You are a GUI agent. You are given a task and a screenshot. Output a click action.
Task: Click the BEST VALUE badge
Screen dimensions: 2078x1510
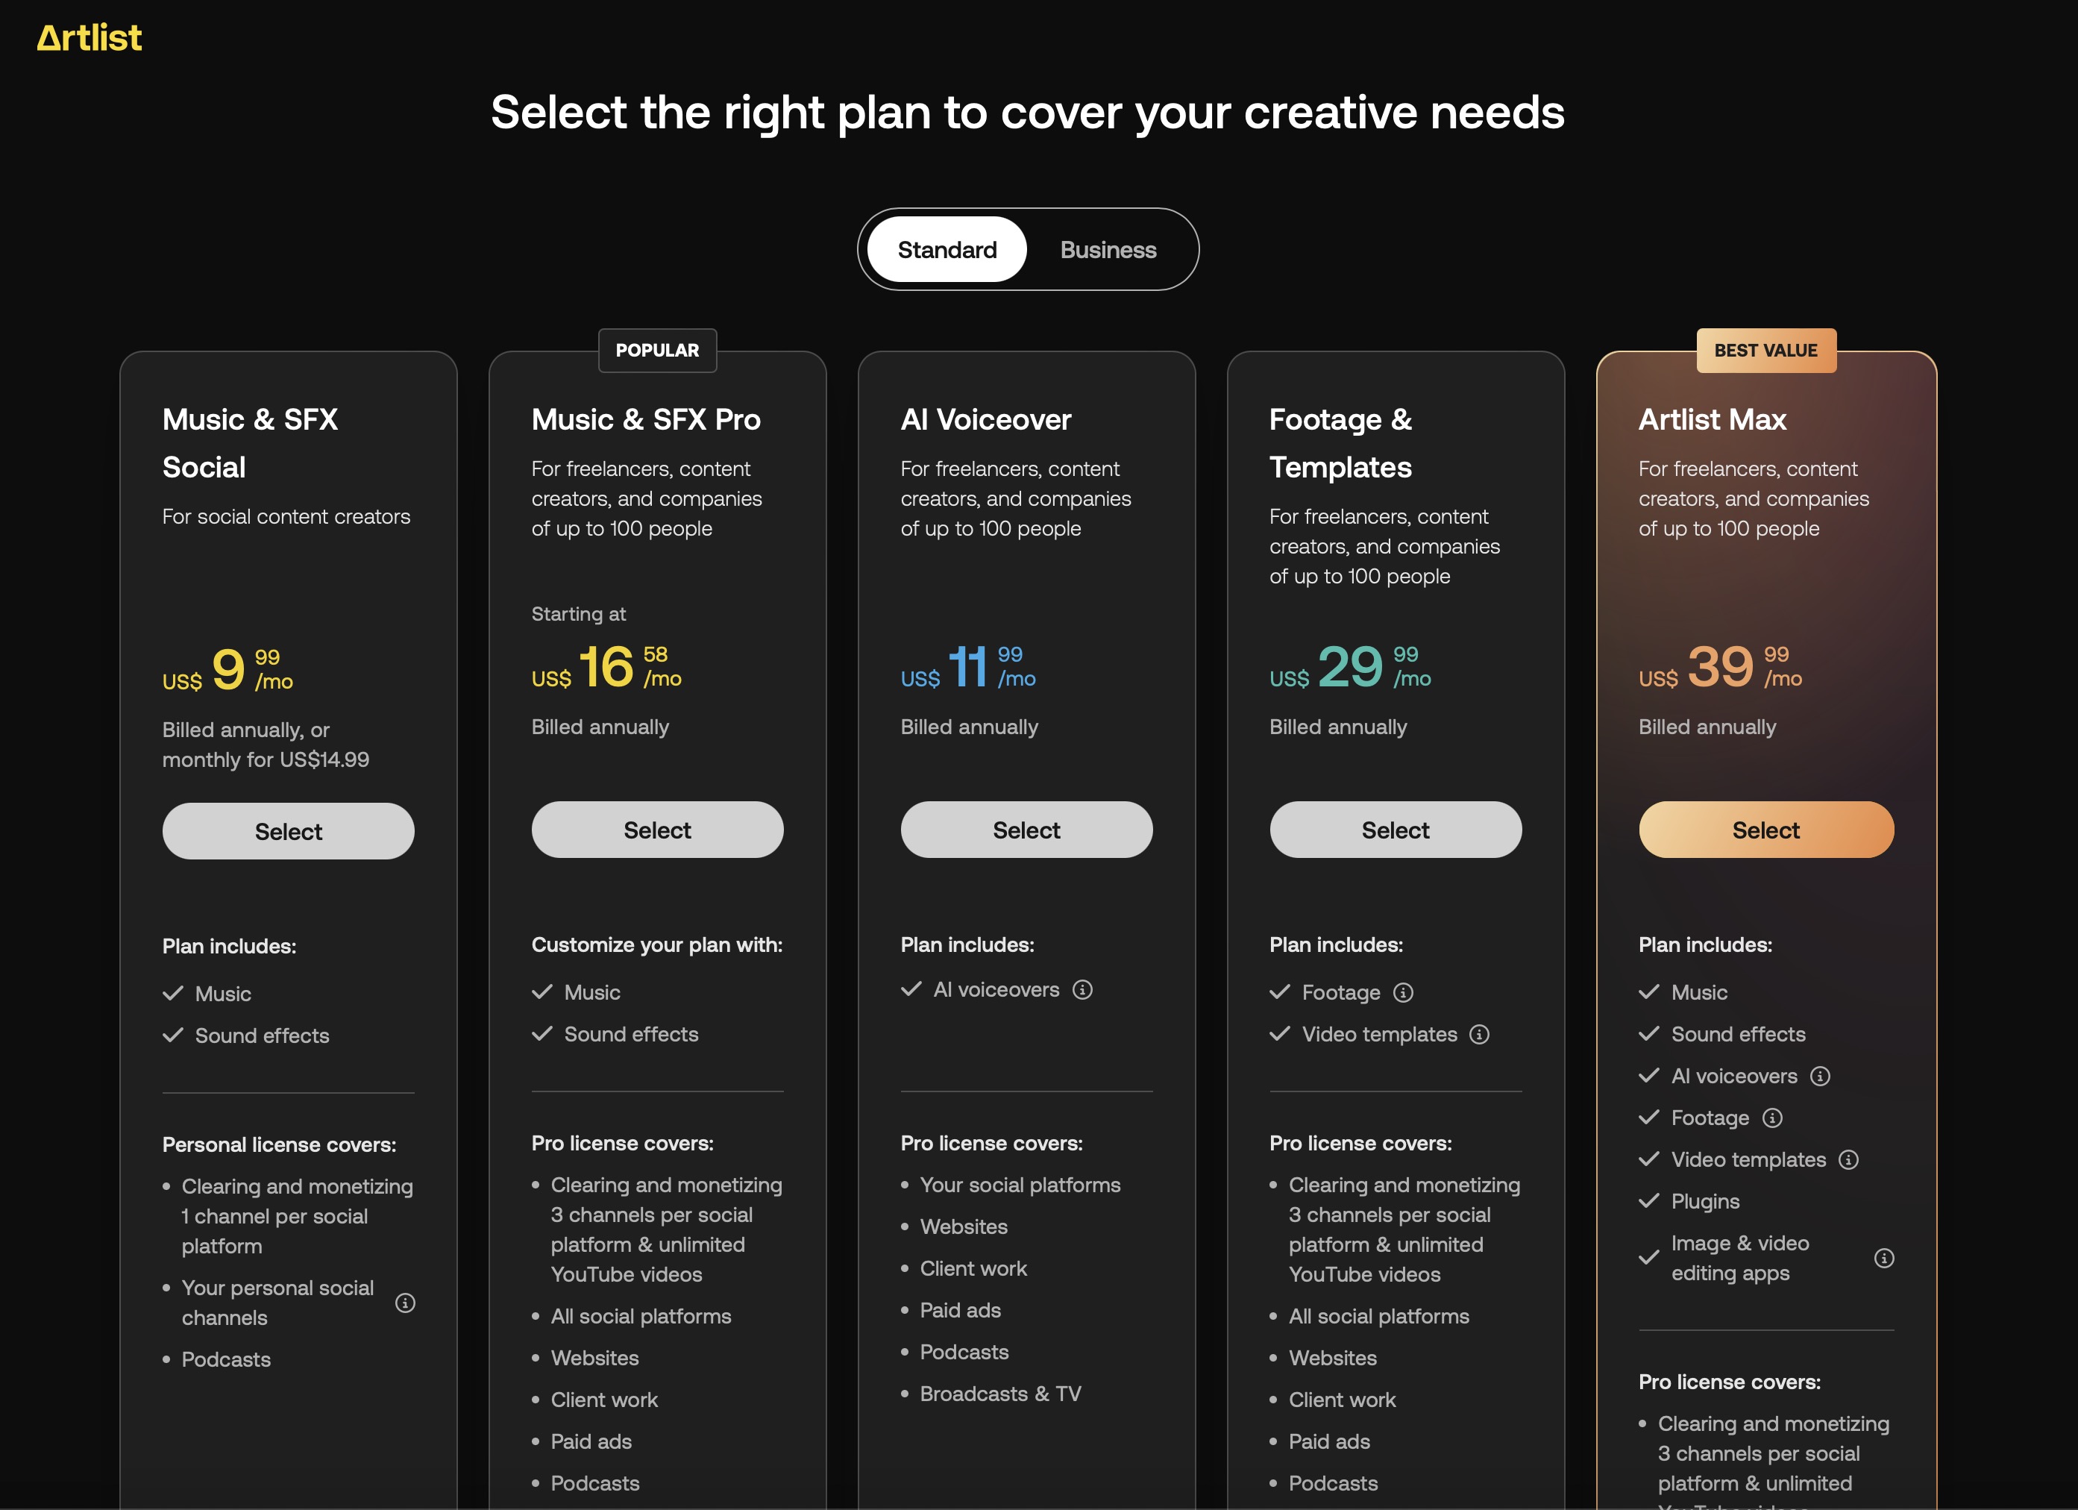pos(1765,350)
